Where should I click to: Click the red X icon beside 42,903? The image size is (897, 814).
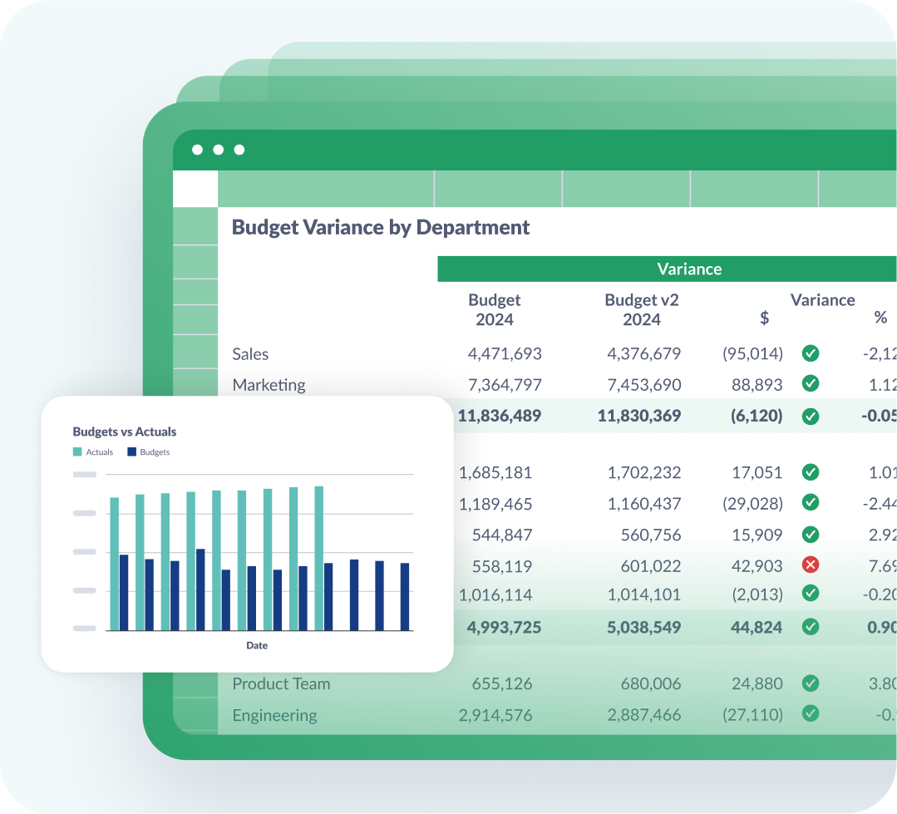[810, 565]
